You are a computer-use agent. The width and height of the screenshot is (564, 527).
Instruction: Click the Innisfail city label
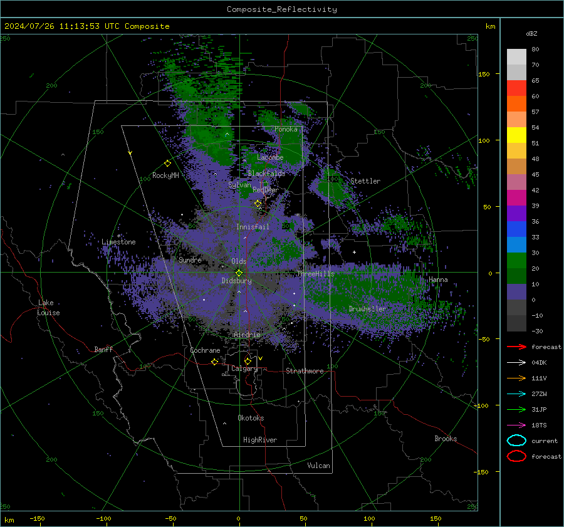click(x=253, y=227)
